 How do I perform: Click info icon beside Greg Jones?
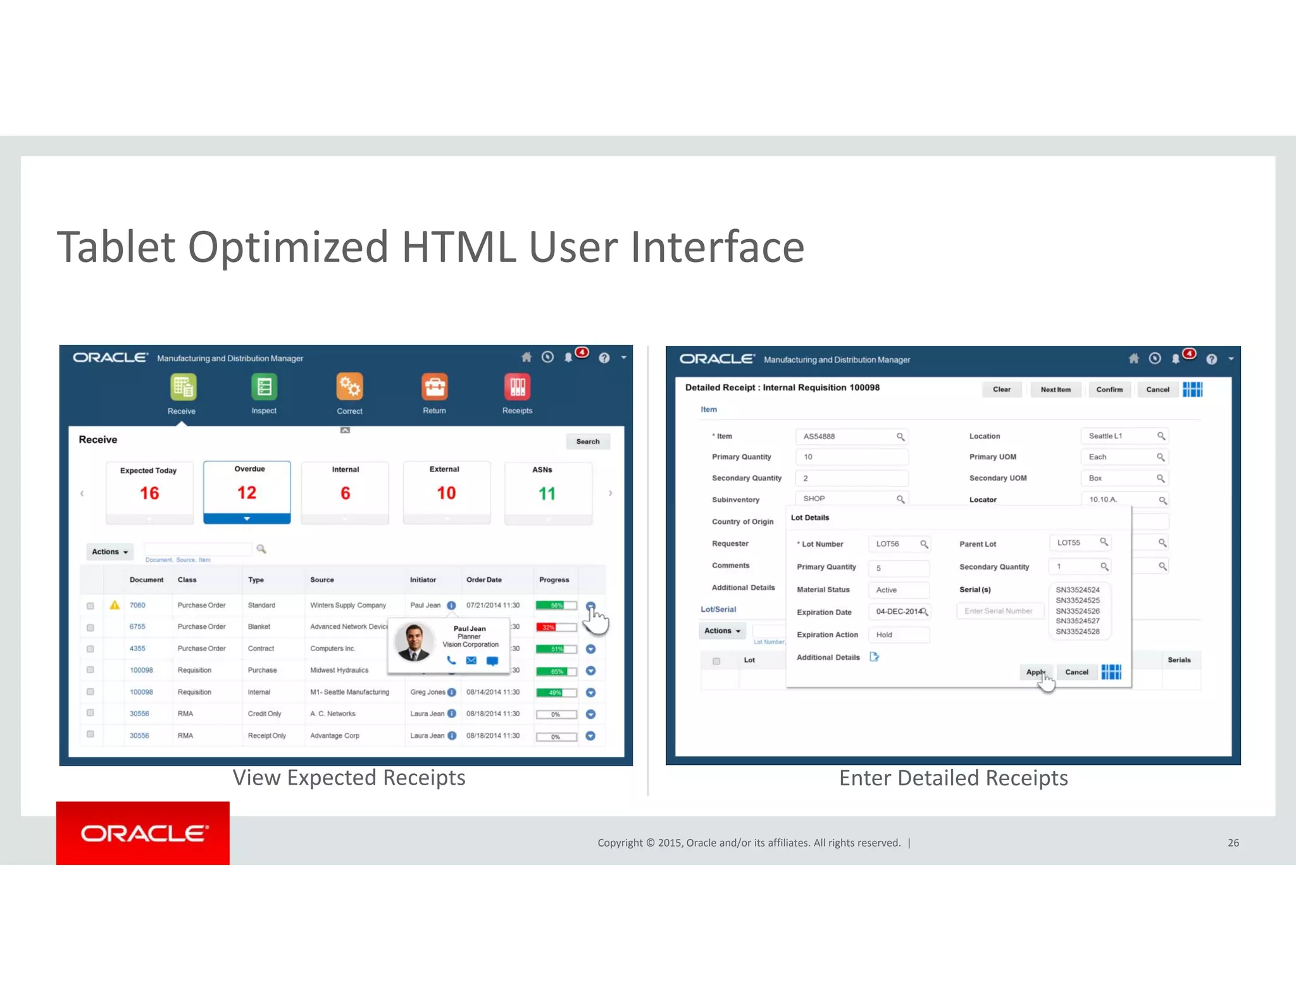coord(452,692)
